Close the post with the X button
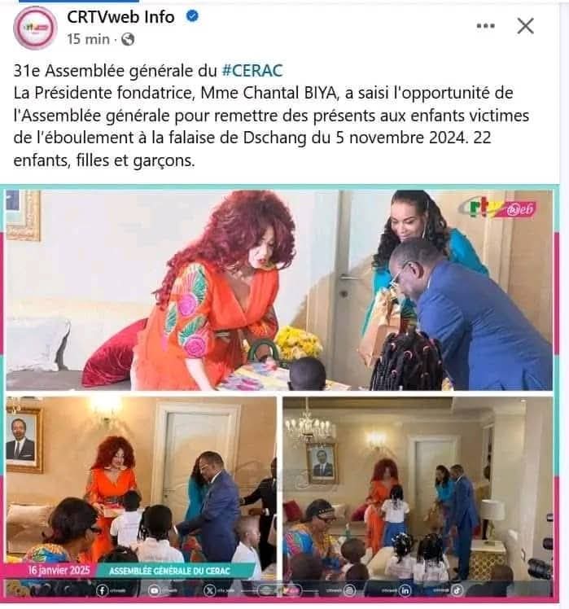This screenshot has height=609, width=569. coord(526,26)
